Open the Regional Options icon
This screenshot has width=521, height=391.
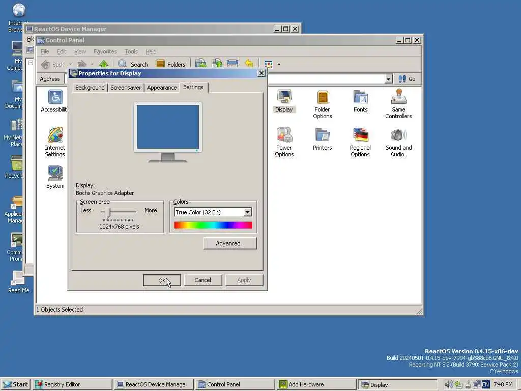click(360, 142)
